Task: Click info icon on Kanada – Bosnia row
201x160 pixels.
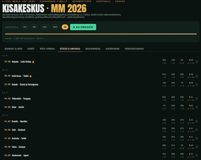Action: 197,84
